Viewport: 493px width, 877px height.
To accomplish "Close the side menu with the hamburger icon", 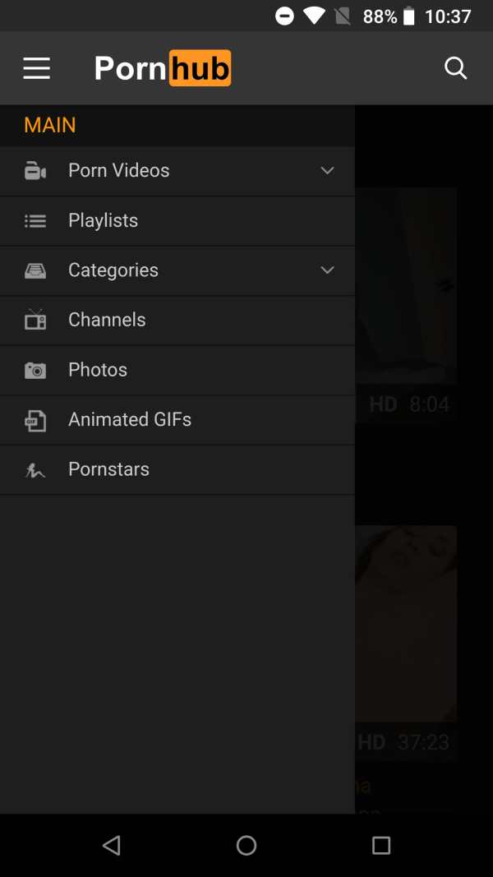I will tap(37, 68).
